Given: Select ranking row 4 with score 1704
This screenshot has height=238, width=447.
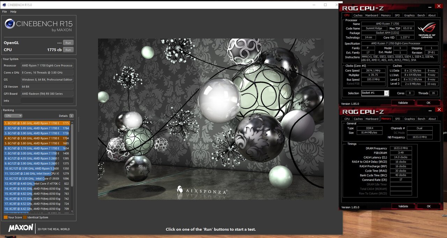Looking at the screenshot, I should point(37,138).
